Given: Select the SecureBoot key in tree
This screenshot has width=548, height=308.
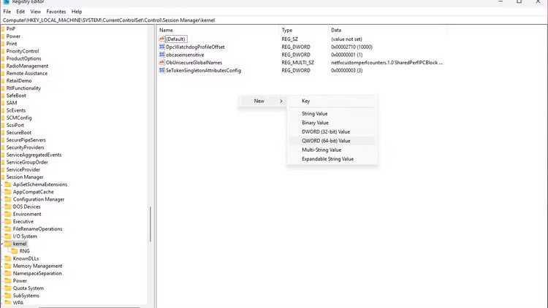Looking at the screenshot, I should pyautogui.click(x=19, y=132).
